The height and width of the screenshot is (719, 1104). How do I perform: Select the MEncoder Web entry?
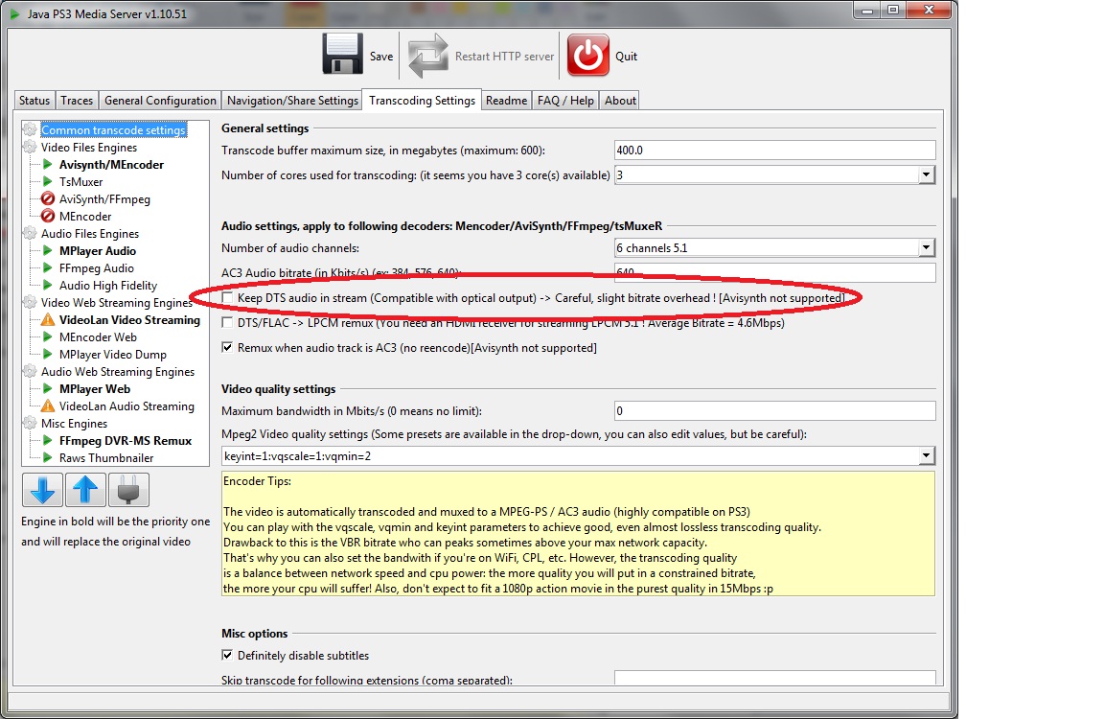click(98, 336)
